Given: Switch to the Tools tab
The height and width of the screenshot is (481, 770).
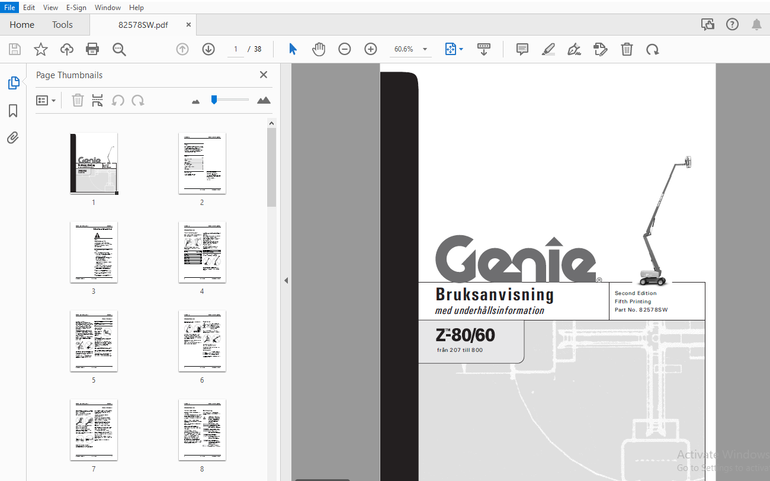Looking at the screenshot, I should [x=62, y=25].
